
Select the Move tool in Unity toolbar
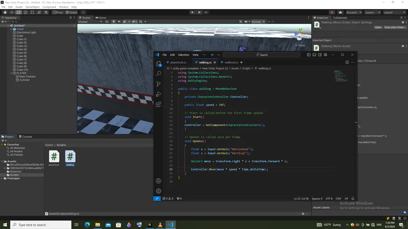click(12, 12)
